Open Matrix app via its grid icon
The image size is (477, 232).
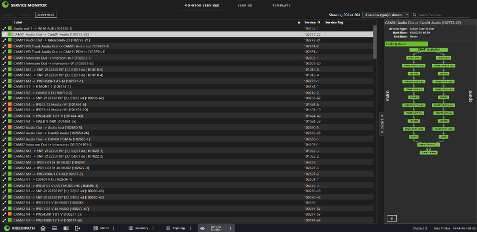tap(95, 228)
